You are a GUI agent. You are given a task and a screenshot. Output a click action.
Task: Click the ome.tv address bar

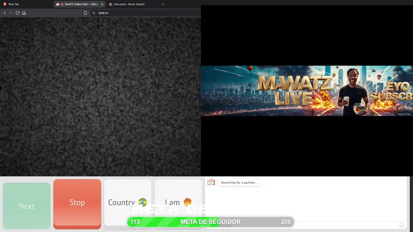tap(145, 13)
